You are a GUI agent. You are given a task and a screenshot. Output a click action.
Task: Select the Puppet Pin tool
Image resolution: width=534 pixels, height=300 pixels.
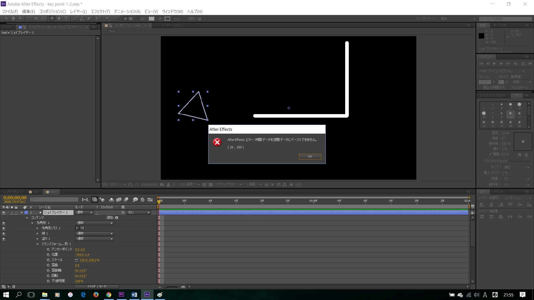tap(107, 19)
